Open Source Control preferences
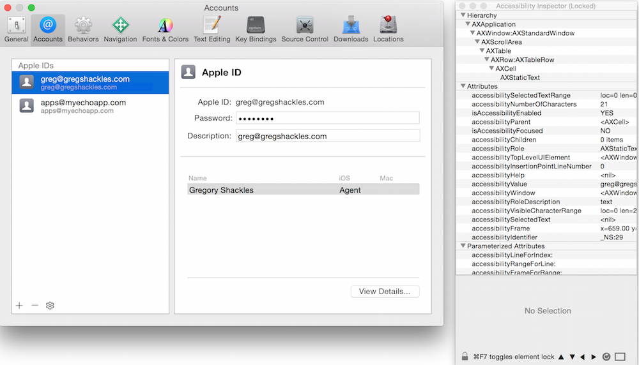The image size is (639, 365). coord(305,30)
